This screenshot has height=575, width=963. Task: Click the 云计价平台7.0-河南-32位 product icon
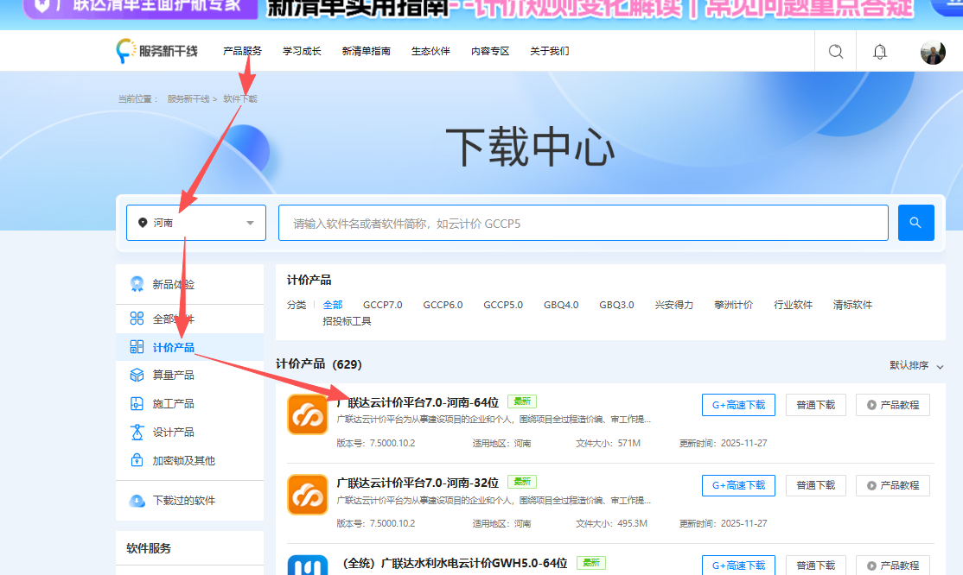[x=308, y=495]
